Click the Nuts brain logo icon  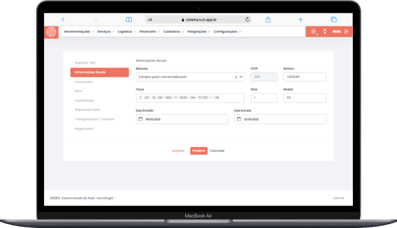tap(52, 32)
